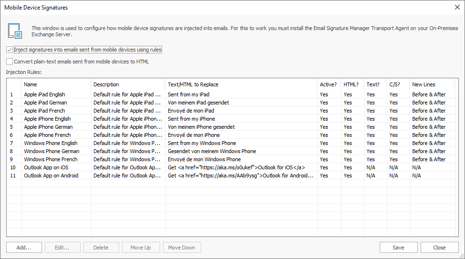Click HTML? Yes value for Outlook App on Android
This screenshot has height=259, width=465.
tap(348, 176)
